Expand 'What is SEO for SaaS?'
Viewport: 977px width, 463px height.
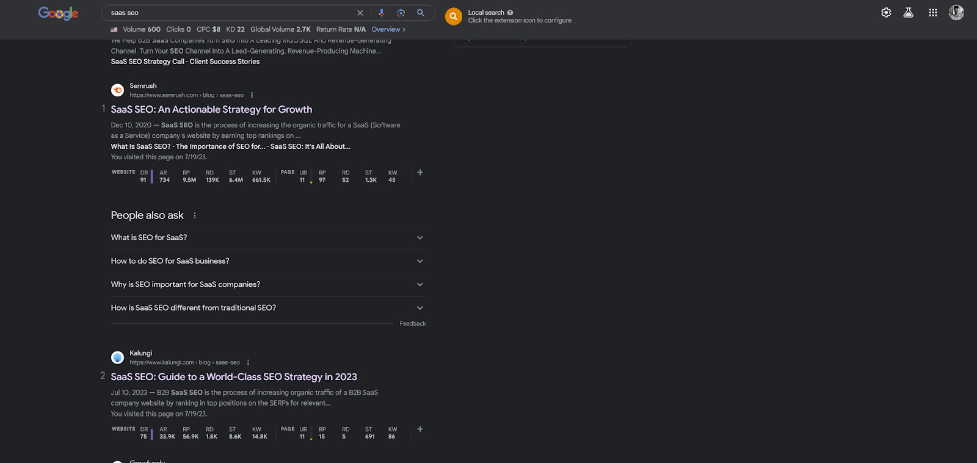(x=268, y=238)
